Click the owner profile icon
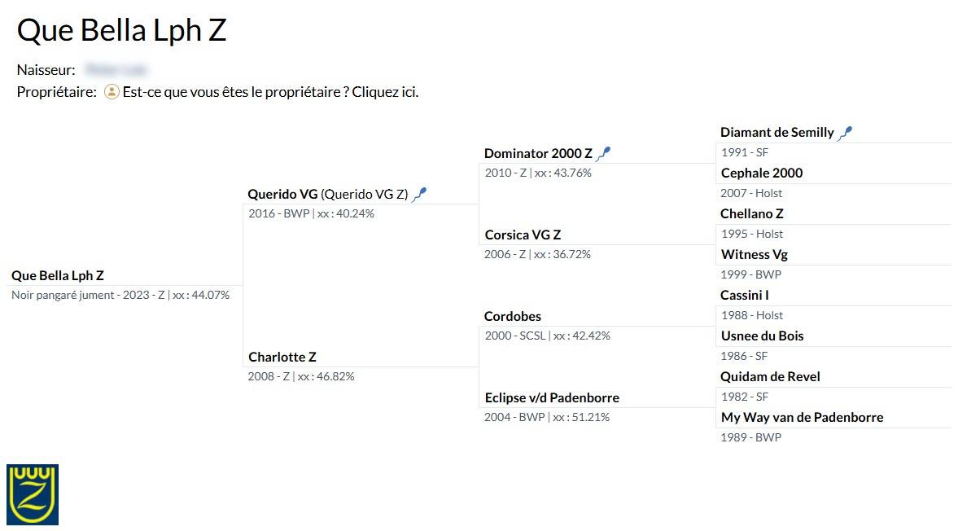The width and height of the screenshot is (958, 531). (x=112, y=92)
